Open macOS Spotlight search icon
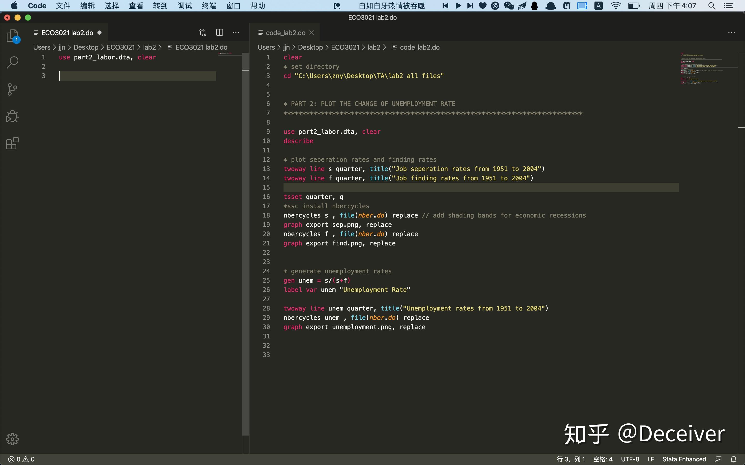745x465 pixels. click(x=711, y=5)
